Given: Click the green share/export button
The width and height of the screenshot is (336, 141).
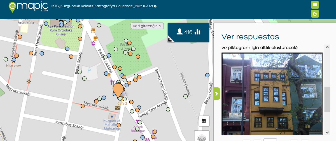Looking at the screenshot, I should [x=315, y=14].
